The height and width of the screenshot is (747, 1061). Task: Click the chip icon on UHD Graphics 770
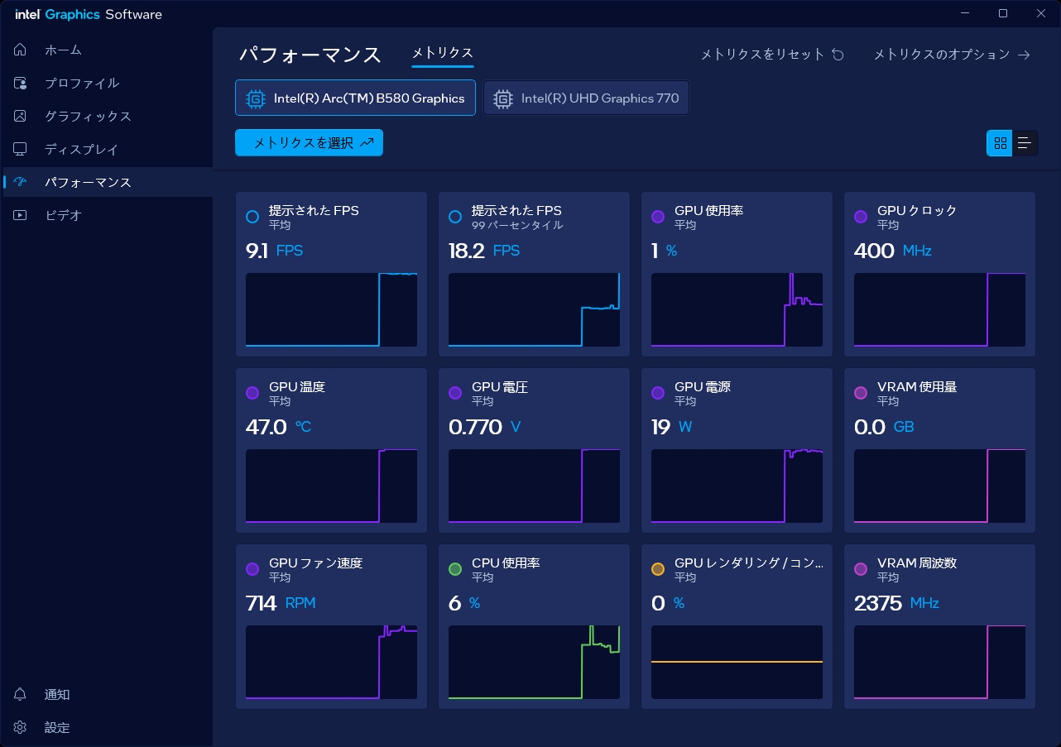point(502,98)
